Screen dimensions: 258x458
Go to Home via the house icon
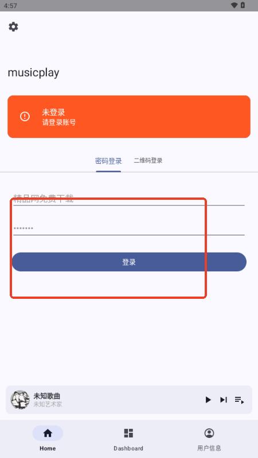(x=48, y=433)
